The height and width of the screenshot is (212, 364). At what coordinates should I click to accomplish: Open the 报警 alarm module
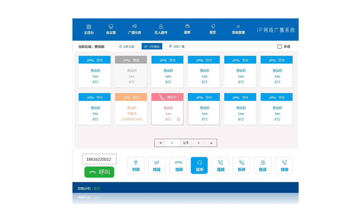[213, 29]
